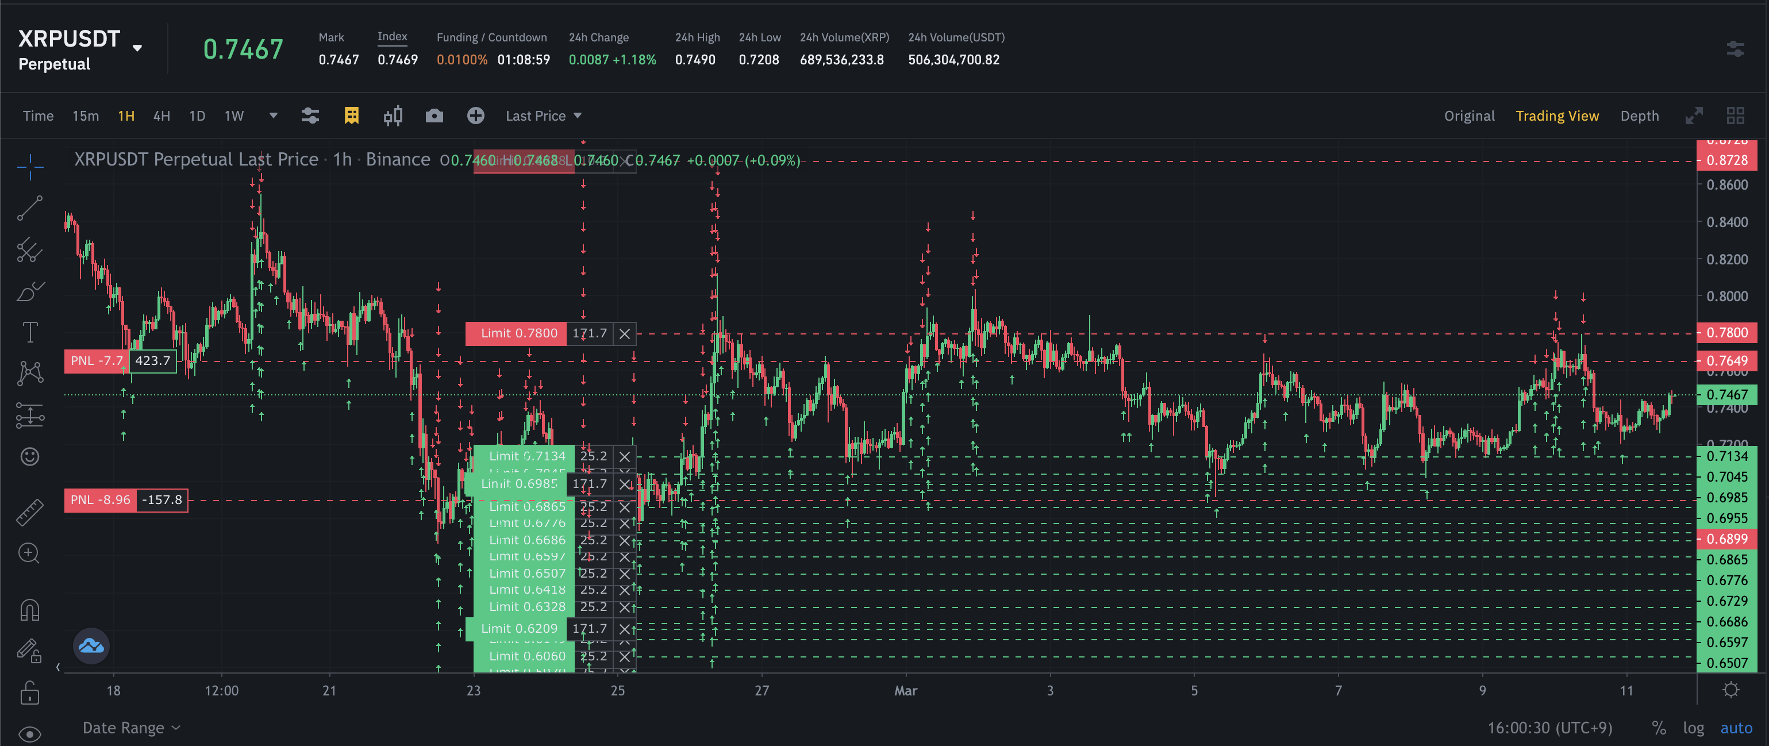Hide all drawings with the eye icon
The height and width of the screenshot is (746, 1769).
(x=29, y=733)
